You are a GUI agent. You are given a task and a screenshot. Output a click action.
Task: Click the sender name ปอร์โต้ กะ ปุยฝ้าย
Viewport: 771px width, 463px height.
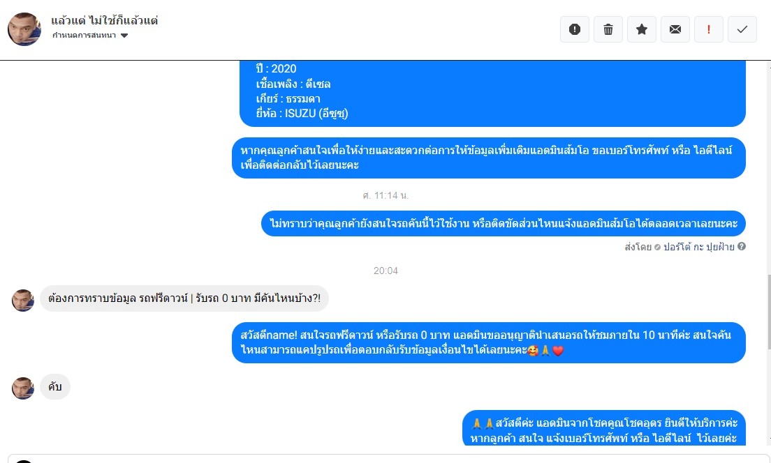698,247
